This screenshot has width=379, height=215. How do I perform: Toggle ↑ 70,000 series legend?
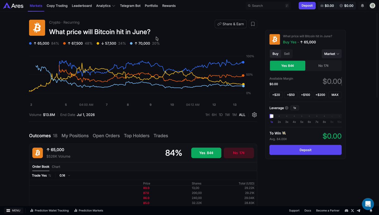[145, 43]
